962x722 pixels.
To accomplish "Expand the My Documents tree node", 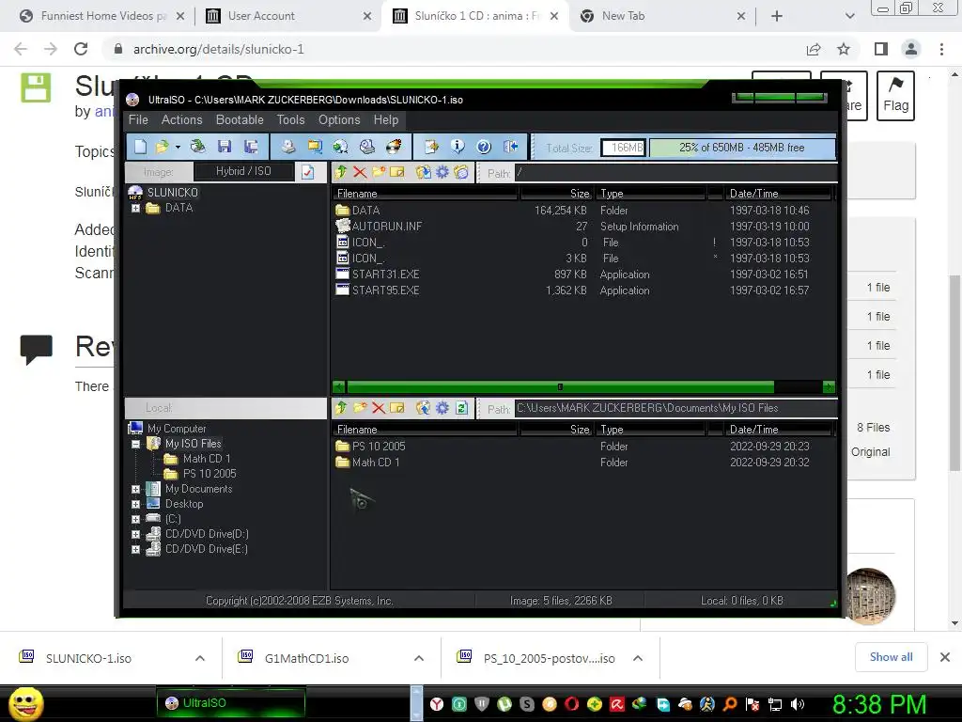I will [135, 489].
